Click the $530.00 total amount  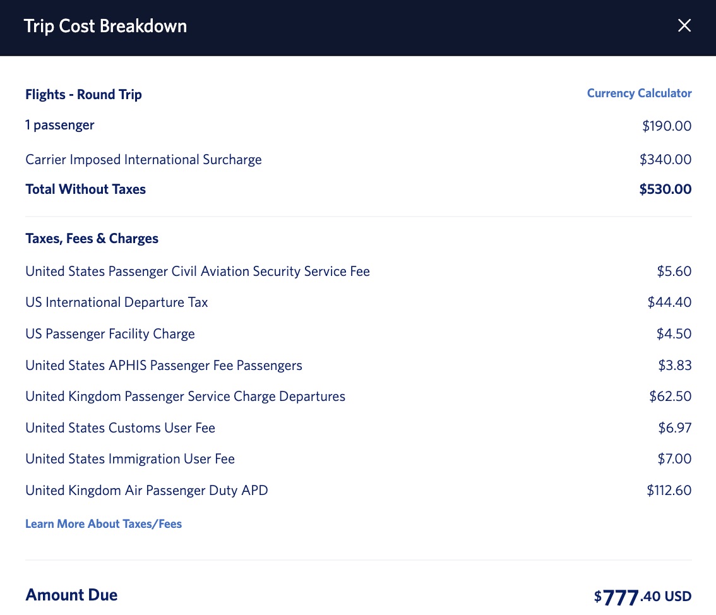pyautogui.click(x=665, y=189)
